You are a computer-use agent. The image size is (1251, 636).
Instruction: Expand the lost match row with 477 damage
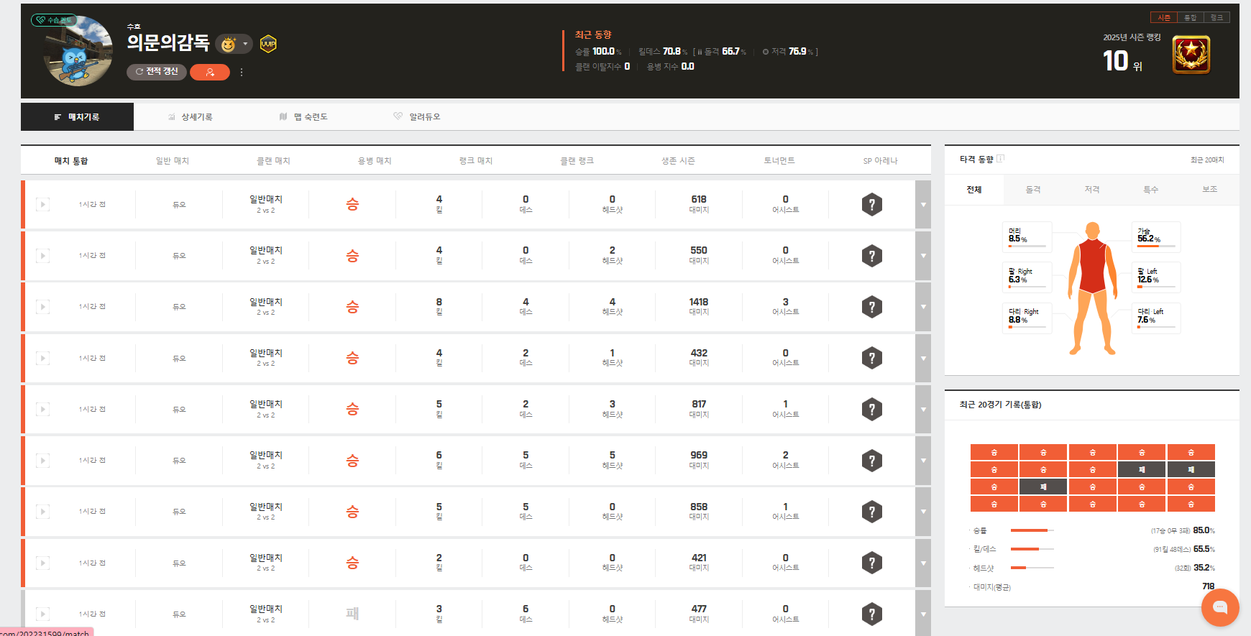(x=923, y=614)
